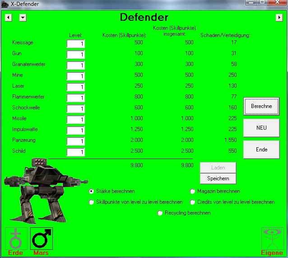Click Schockwelle damage value 160

tap(232, 108)
